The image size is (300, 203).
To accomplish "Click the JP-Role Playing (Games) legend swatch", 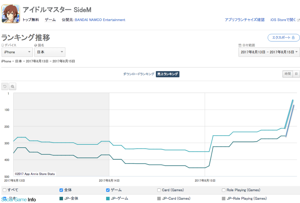I will click(223, 198).
